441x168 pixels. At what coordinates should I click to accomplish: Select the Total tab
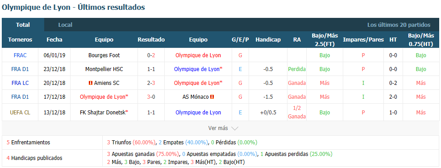click(x=23, y=25)
